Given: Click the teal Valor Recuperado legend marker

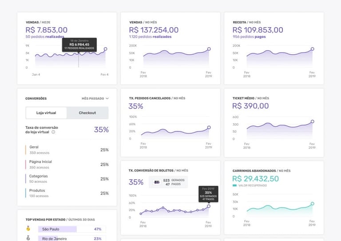Looking at the screenshot, I should pos(235,185).
